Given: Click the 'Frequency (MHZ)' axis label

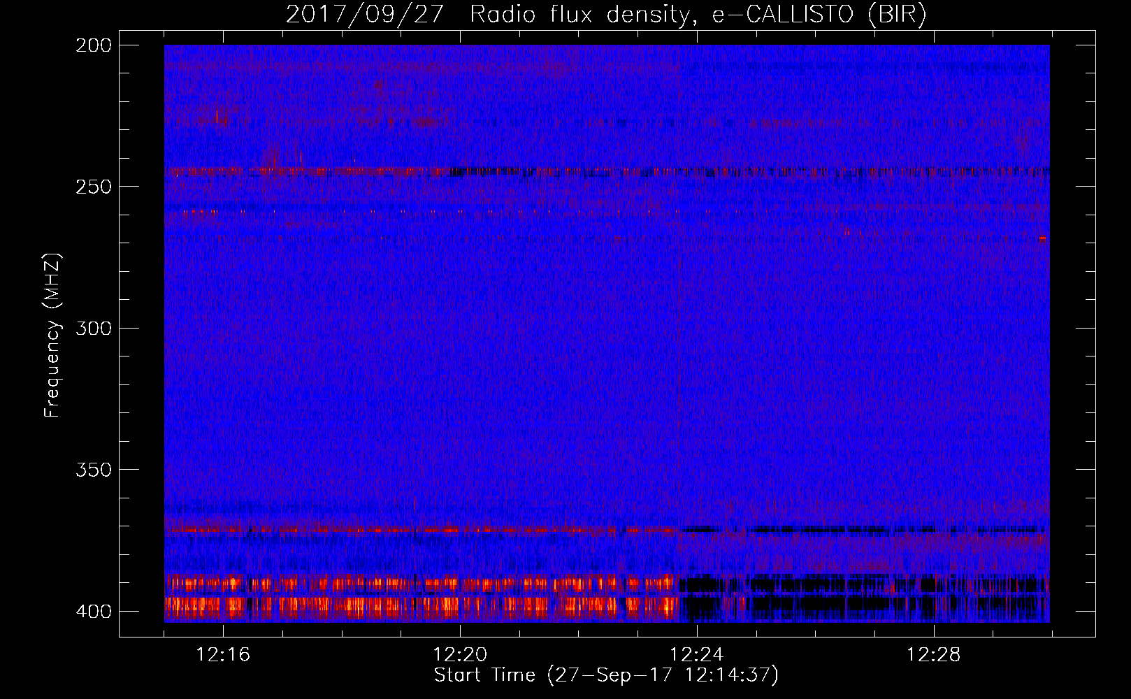Looking at the screenshot, I should point(52,335).
